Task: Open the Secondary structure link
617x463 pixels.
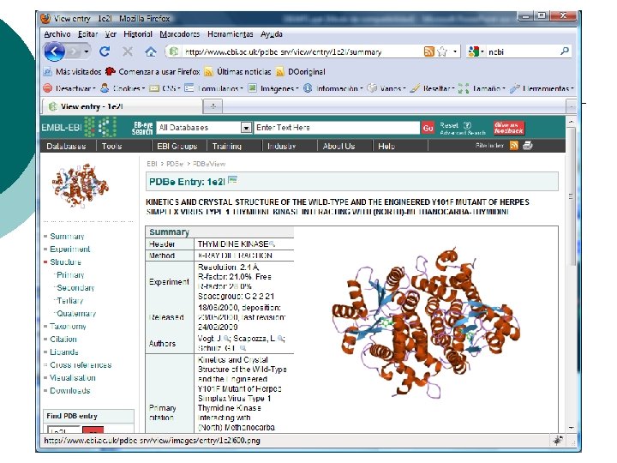Action: pos(75,288)
